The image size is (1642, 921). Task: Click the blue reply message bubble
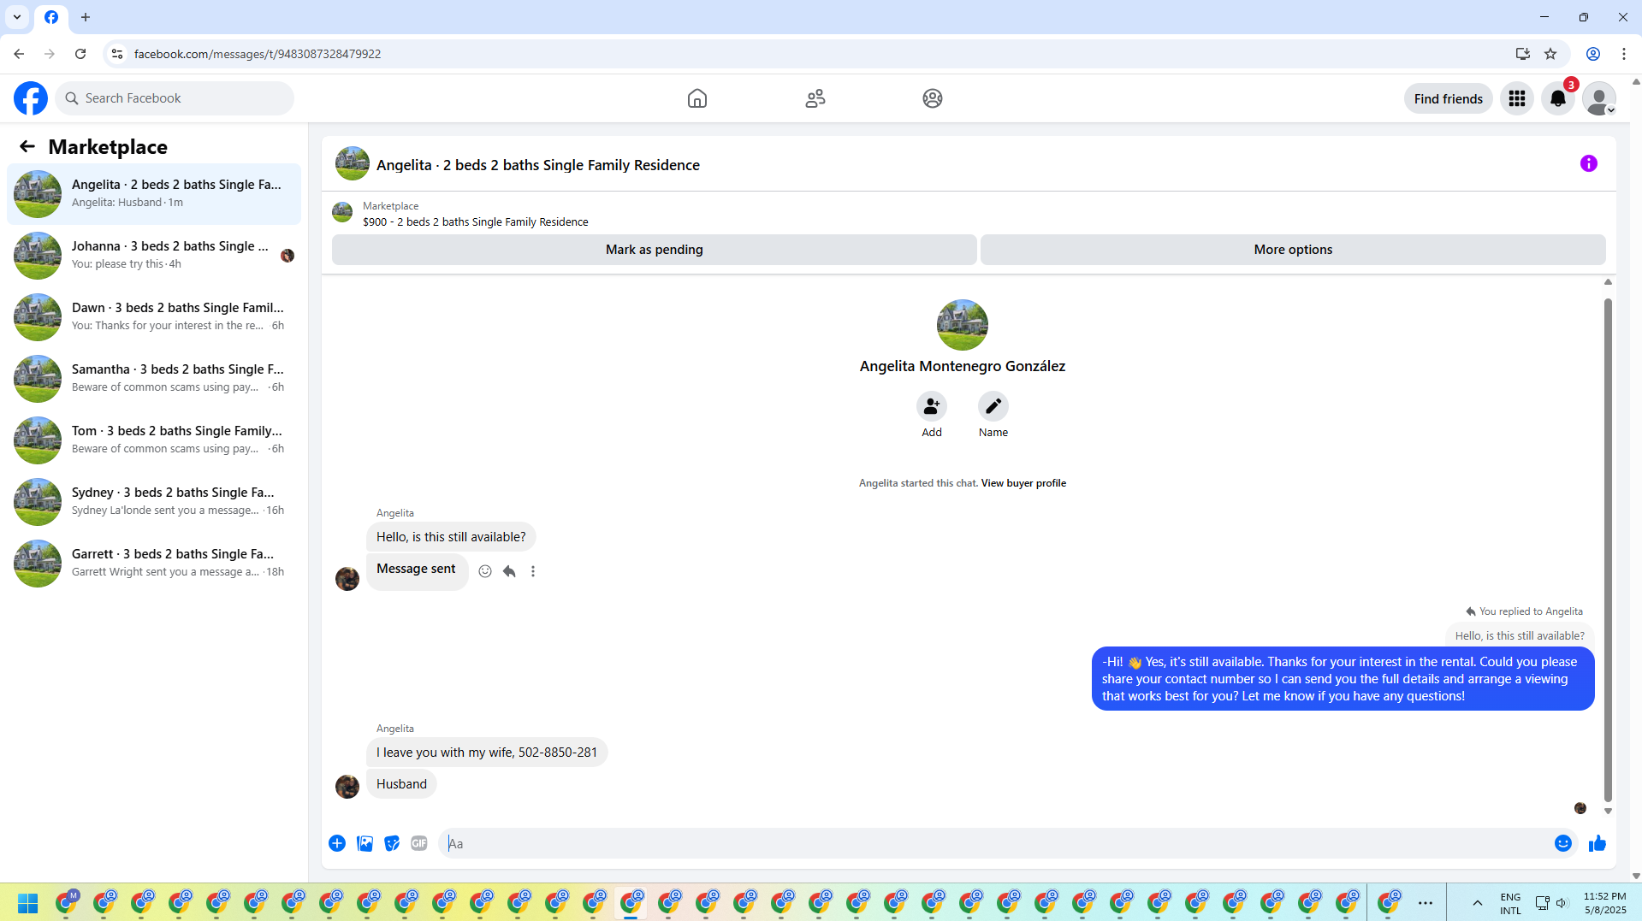pyautogui.click(x=1343, y=679)
